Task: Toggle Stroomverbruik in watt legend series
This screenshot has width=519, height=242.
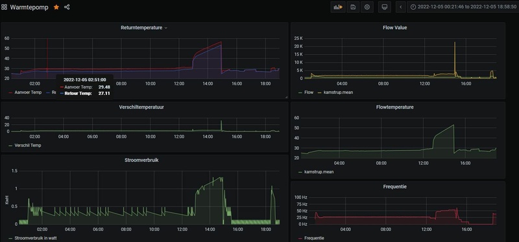Action: 35,238
